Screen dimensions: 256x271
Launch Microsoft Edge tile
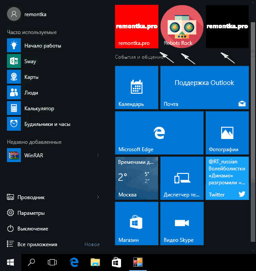(159, 133)
